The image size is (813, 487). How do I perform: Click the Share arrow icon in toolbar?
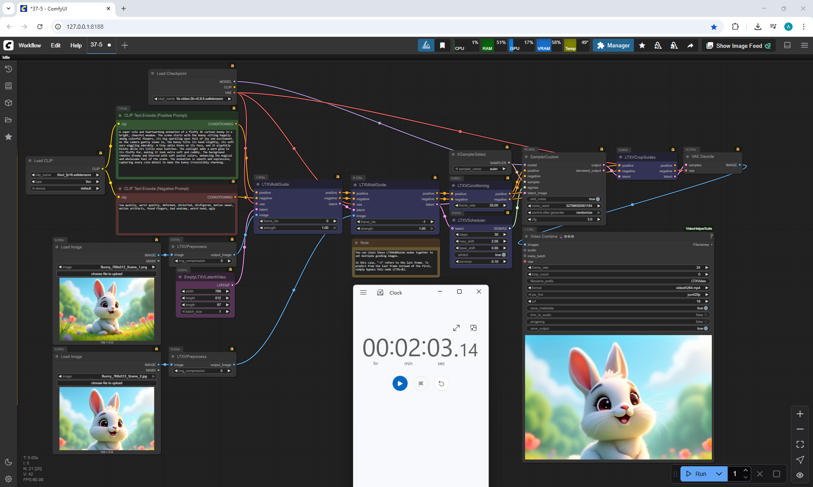coord(690,46)
